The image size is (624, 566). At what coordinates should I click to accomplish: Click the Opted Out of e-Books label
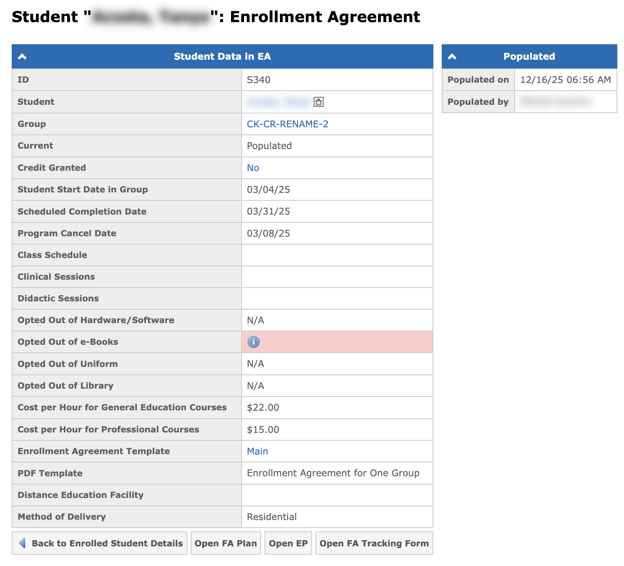click(x=68, y=342)
